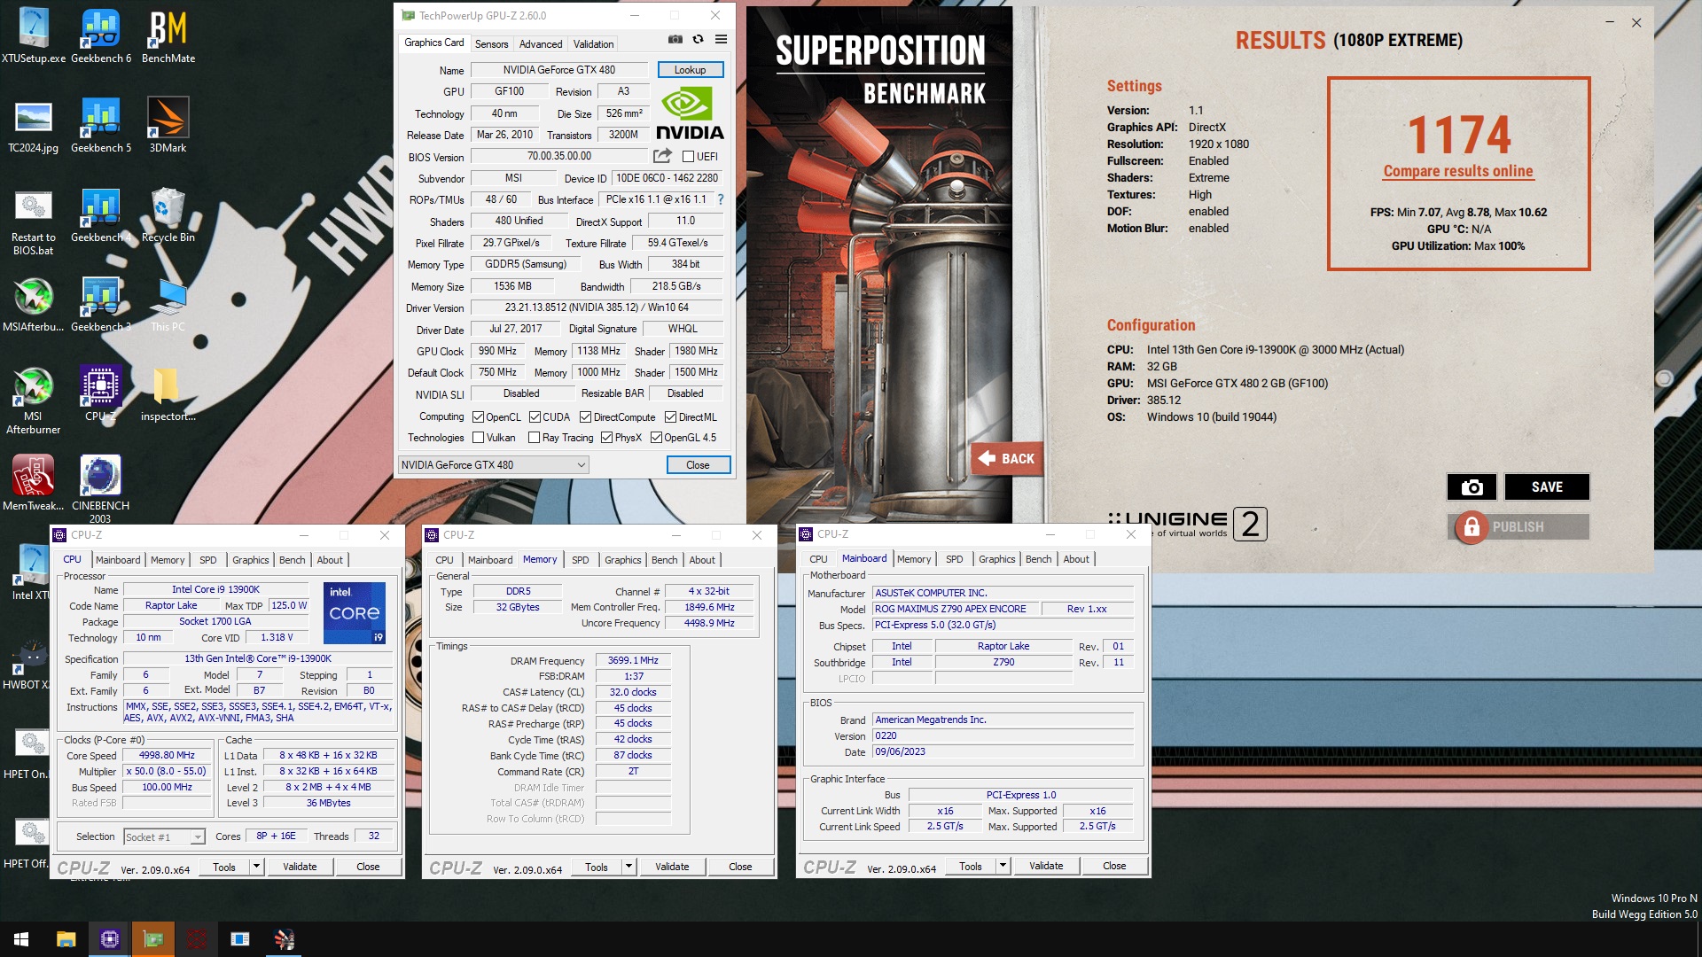The height and width of the screenshot is (957, 1702).
Task: Expand Tools dropdown arrow in CPU-Z Mainboard window
Action: [1003, 866]
